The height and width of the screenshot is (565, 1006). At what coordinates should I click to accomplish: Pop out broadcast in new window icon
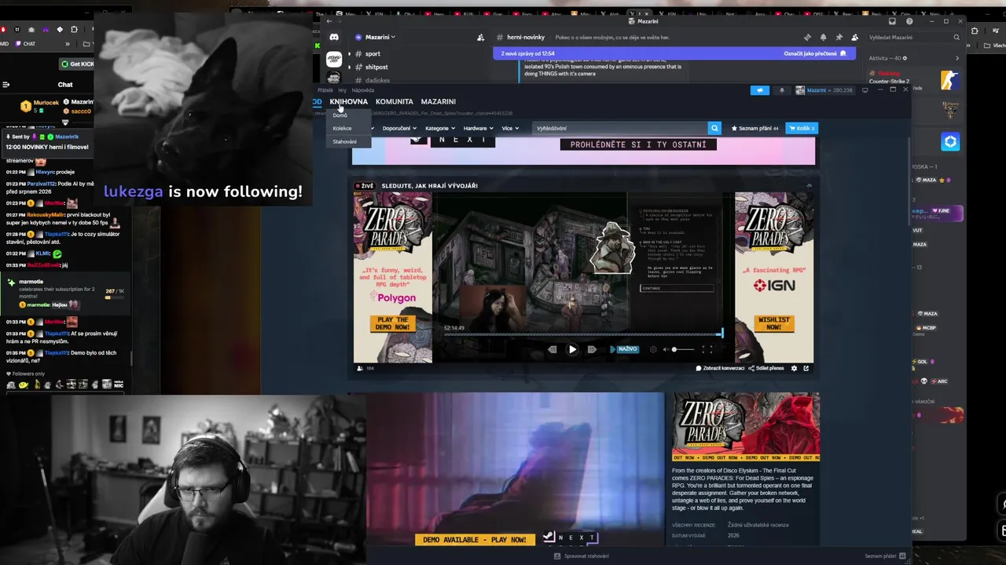click(x=806, y=368)
